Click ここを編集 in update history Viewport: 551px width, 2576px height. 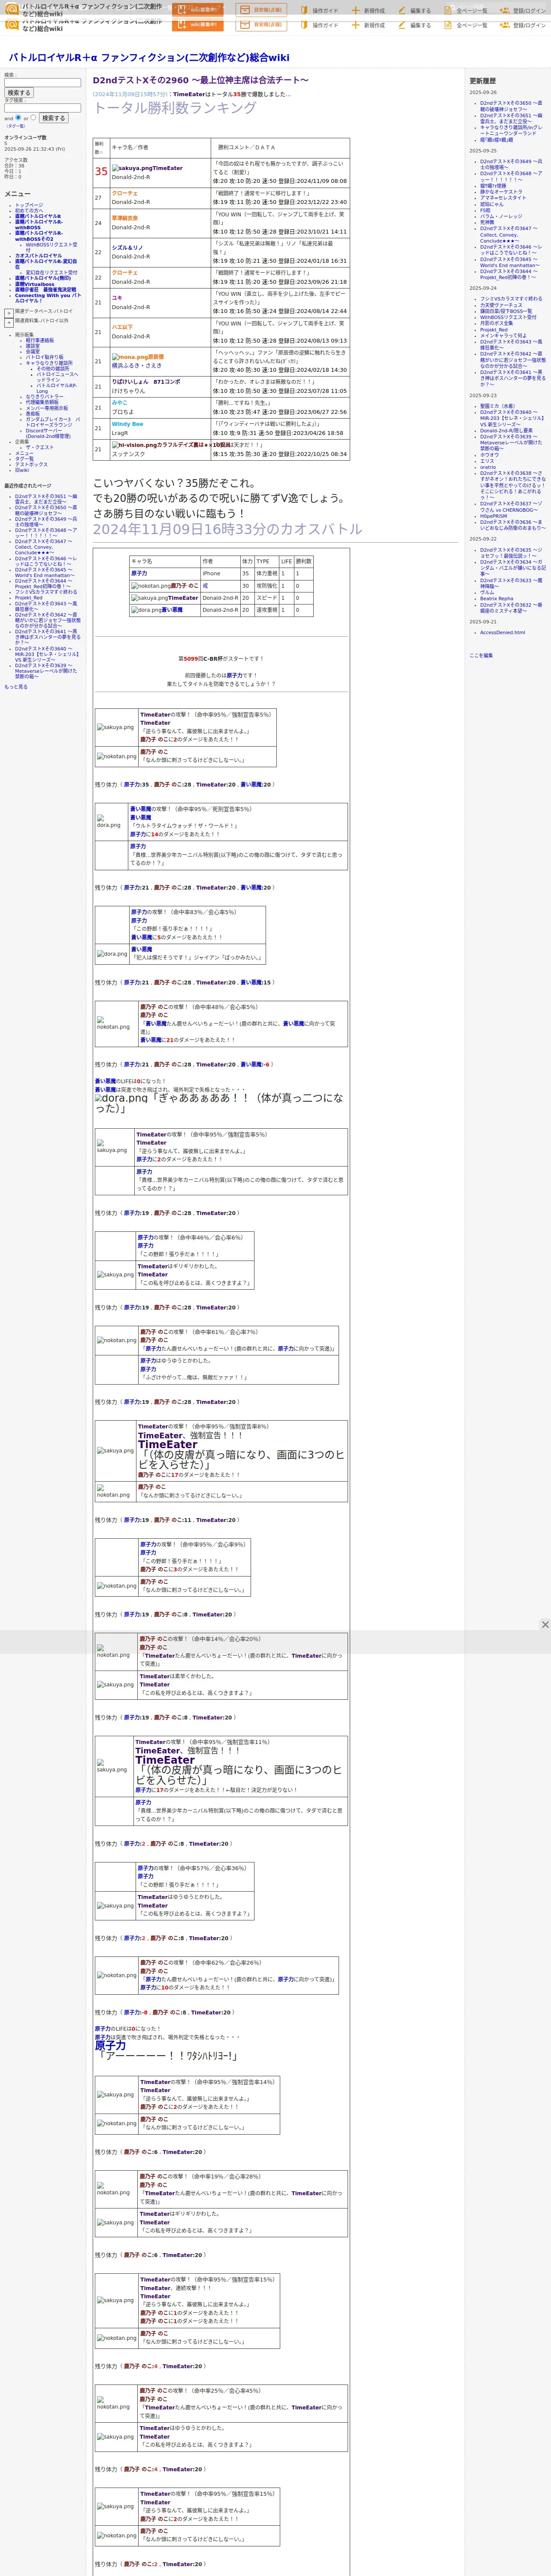481,655
